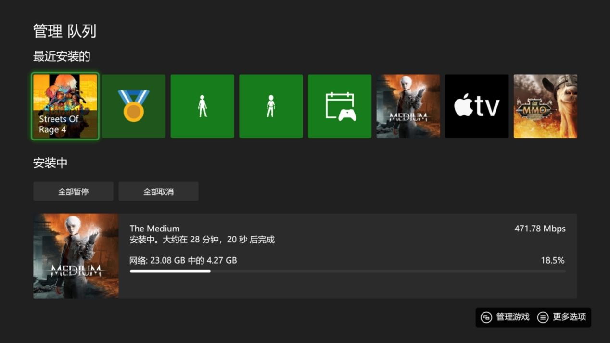The image size is (610, 343).
Task: Click The Medium thumbnail in the install list
Action: pos(76,255)
